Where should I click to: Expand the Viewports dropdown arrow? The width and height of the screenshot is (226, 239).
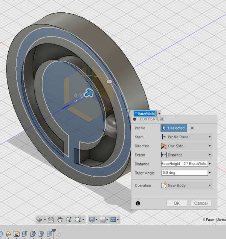pyautogui.click(x=118, y=219)
